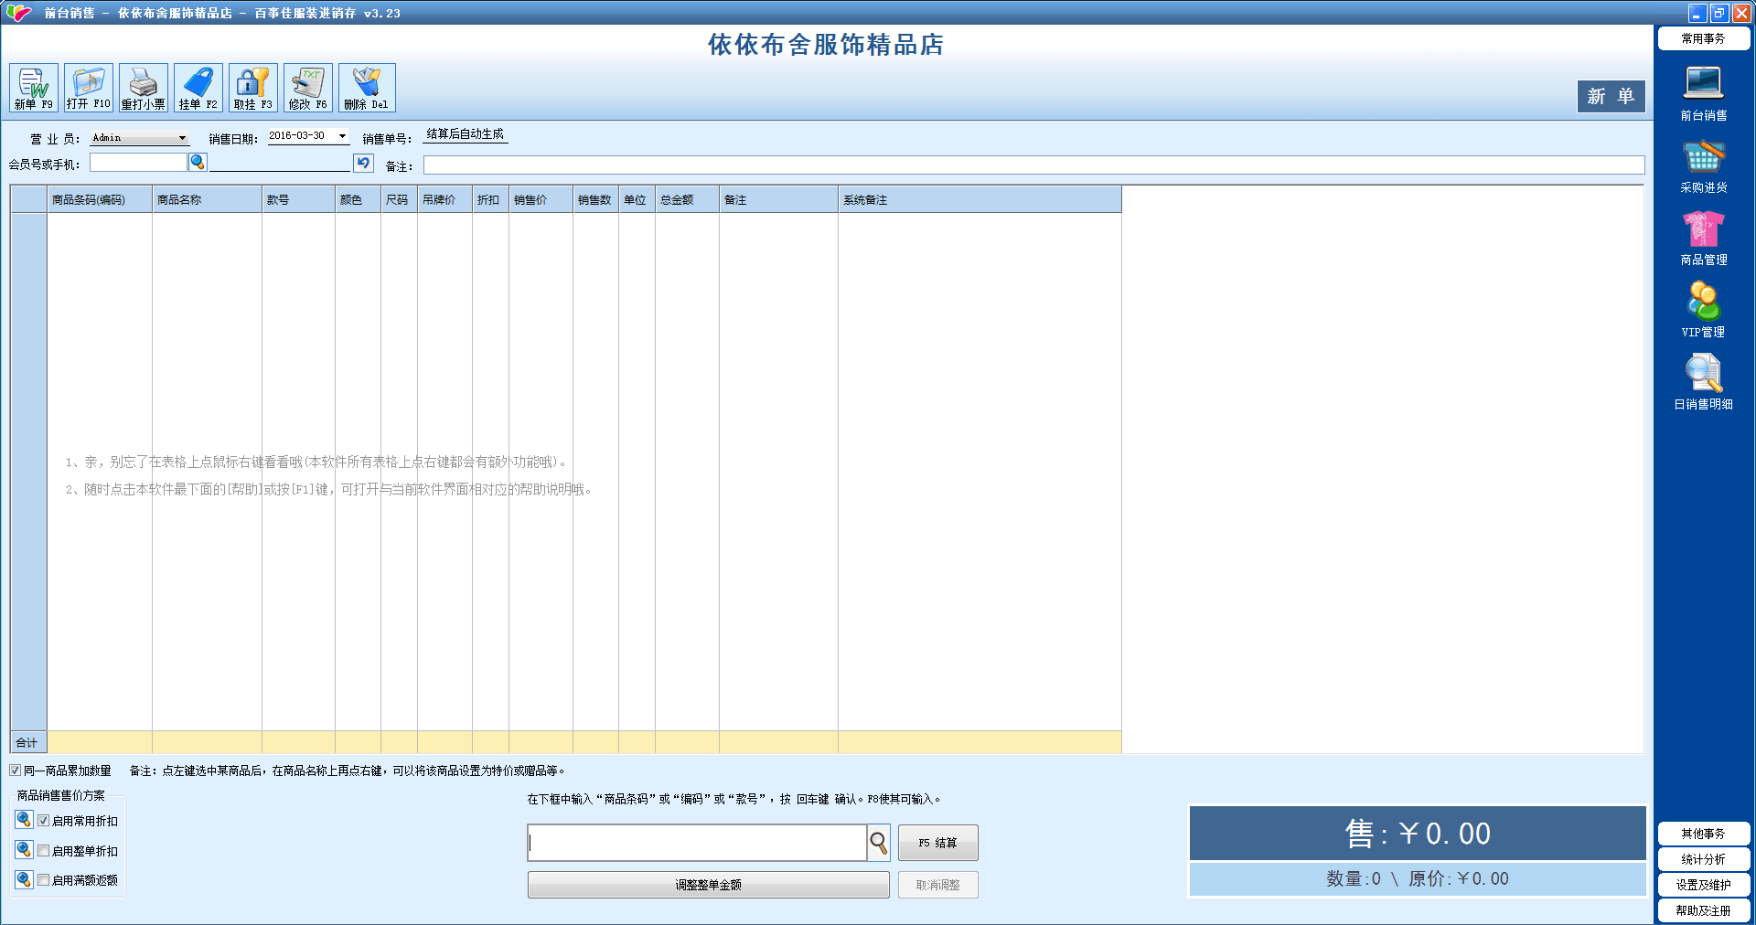The height and width of the screenshot is (925, 1756).
Task: Hold the order with 挂单 F2 icon
Action: 198,88
